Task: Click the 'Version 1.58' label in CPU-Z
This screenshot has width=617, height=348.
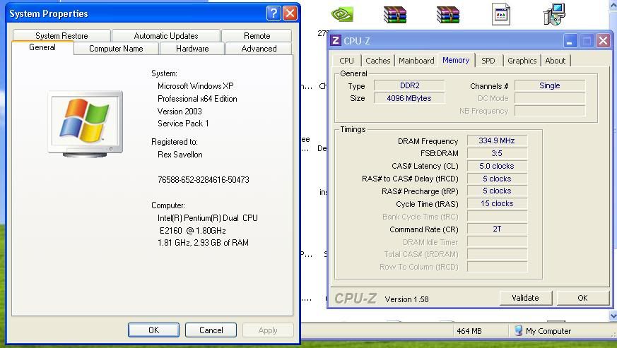Action: [x=406, y=299]
